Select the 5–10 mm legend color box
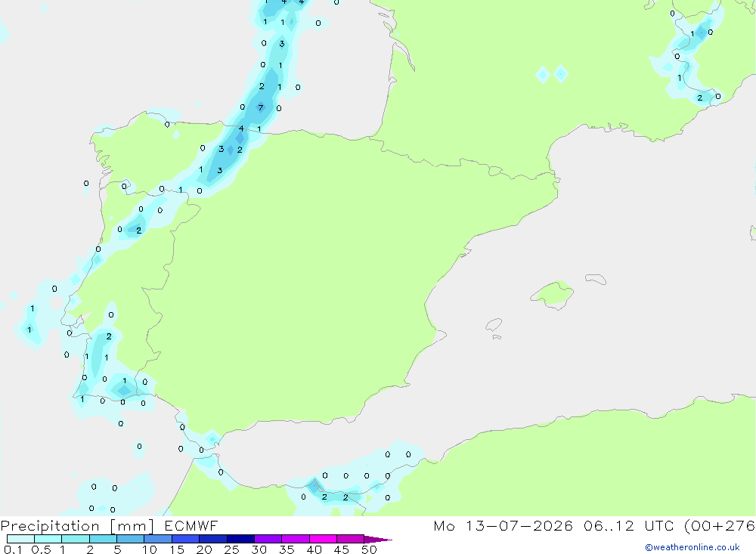The width and height of the screenshot is (756, 554). point(131,539)
